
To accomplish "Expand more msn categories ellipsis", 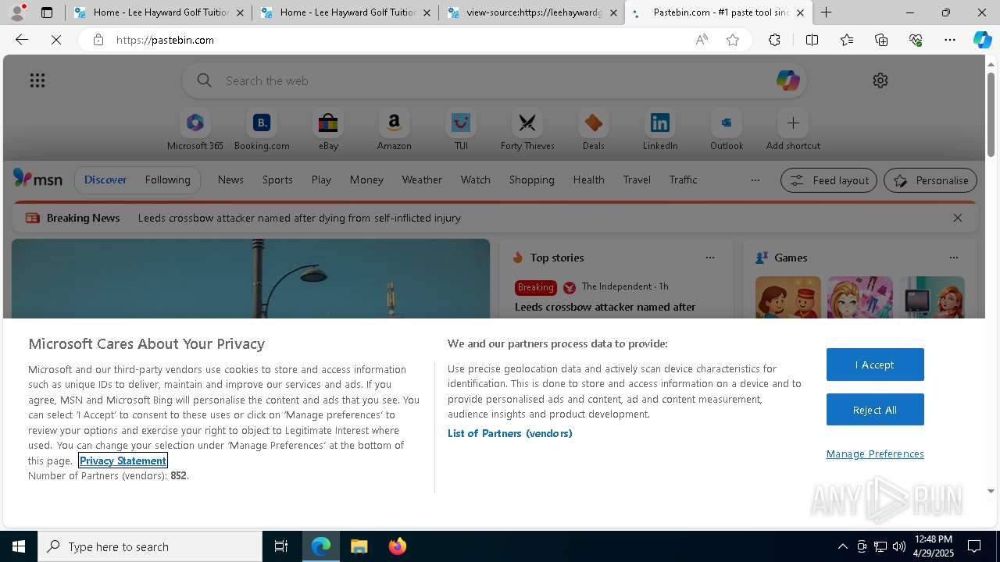I will coord(755,180).
